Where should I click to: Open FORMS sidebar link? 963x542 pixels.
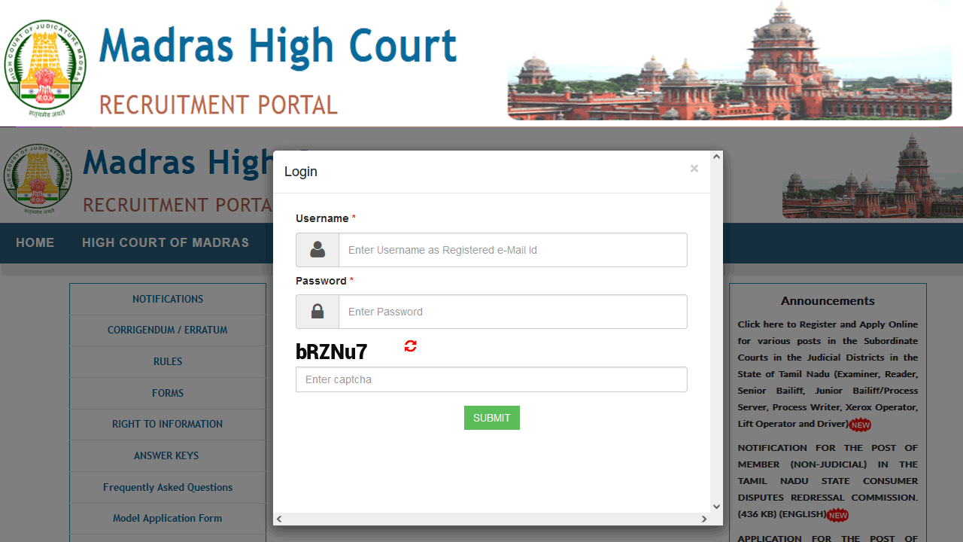[168, 393]
